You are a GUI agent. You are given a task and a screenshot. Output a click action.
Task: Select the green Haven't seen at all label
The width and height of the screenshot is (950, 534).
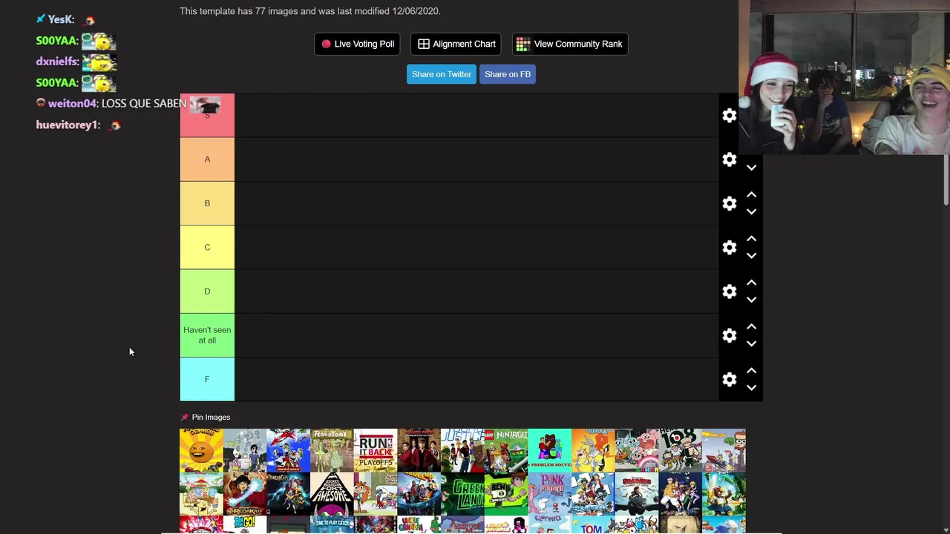pyautogui.click(x=207, y=335)
